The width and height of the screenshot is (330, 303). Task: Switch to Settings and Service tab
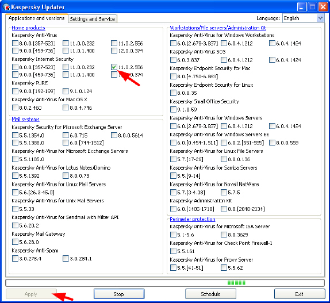[x=92, y=19]
